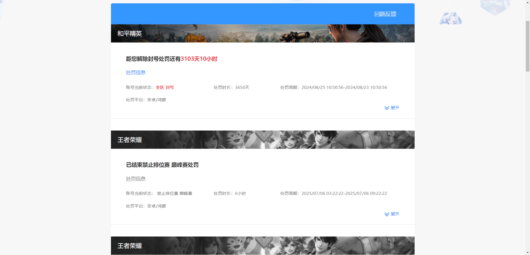Click the sniper character artwork in 和平精英 banner
The width and height of the screenshot is (530, 255).
click(331, 33)
